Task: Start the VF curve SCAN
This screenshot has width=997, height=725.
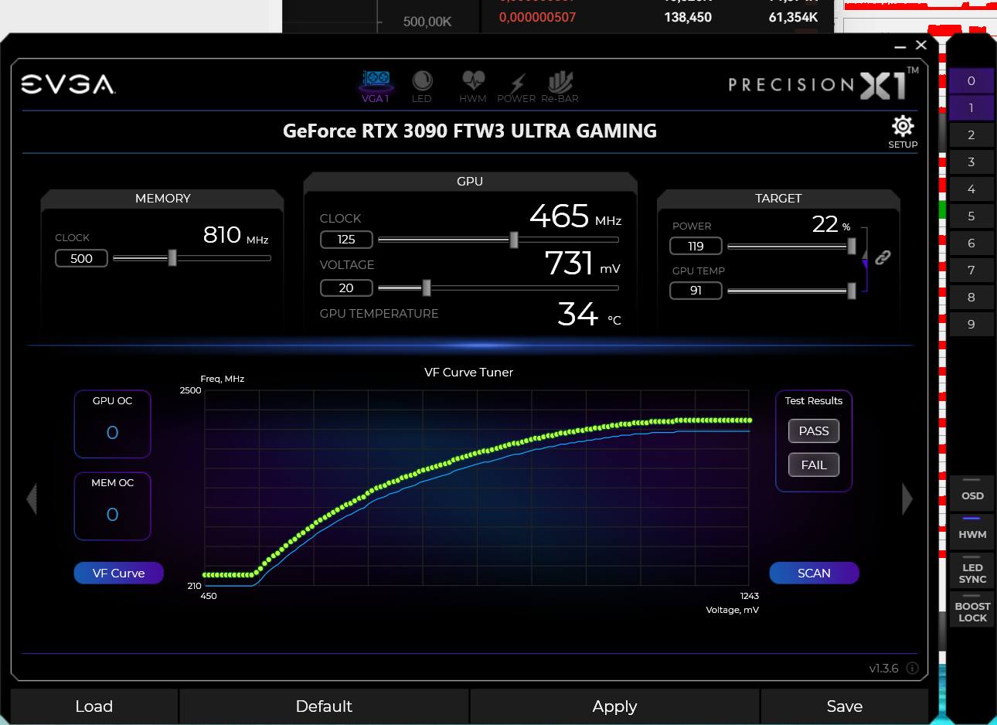Action: click(x=814, y=573)
